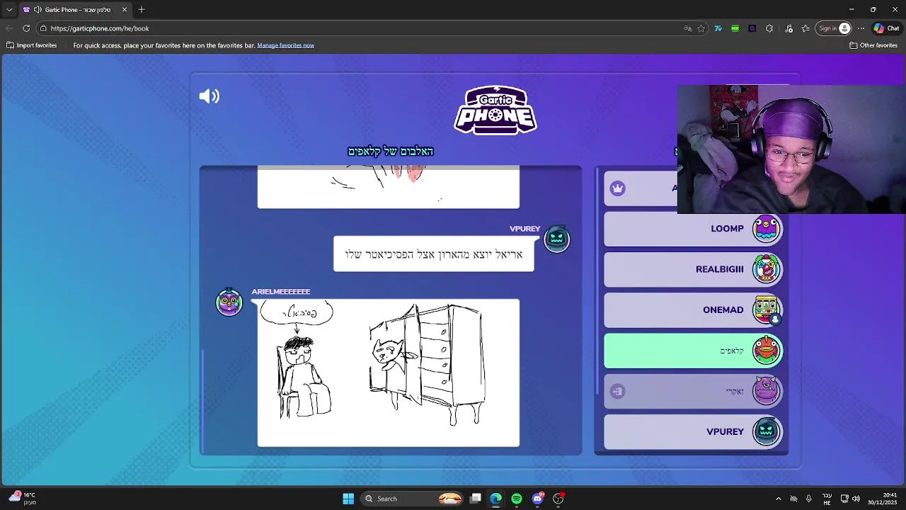Open the Copilot Chat button

887,28
